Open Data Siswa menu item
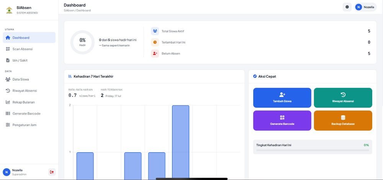 (x=29, y=79)
